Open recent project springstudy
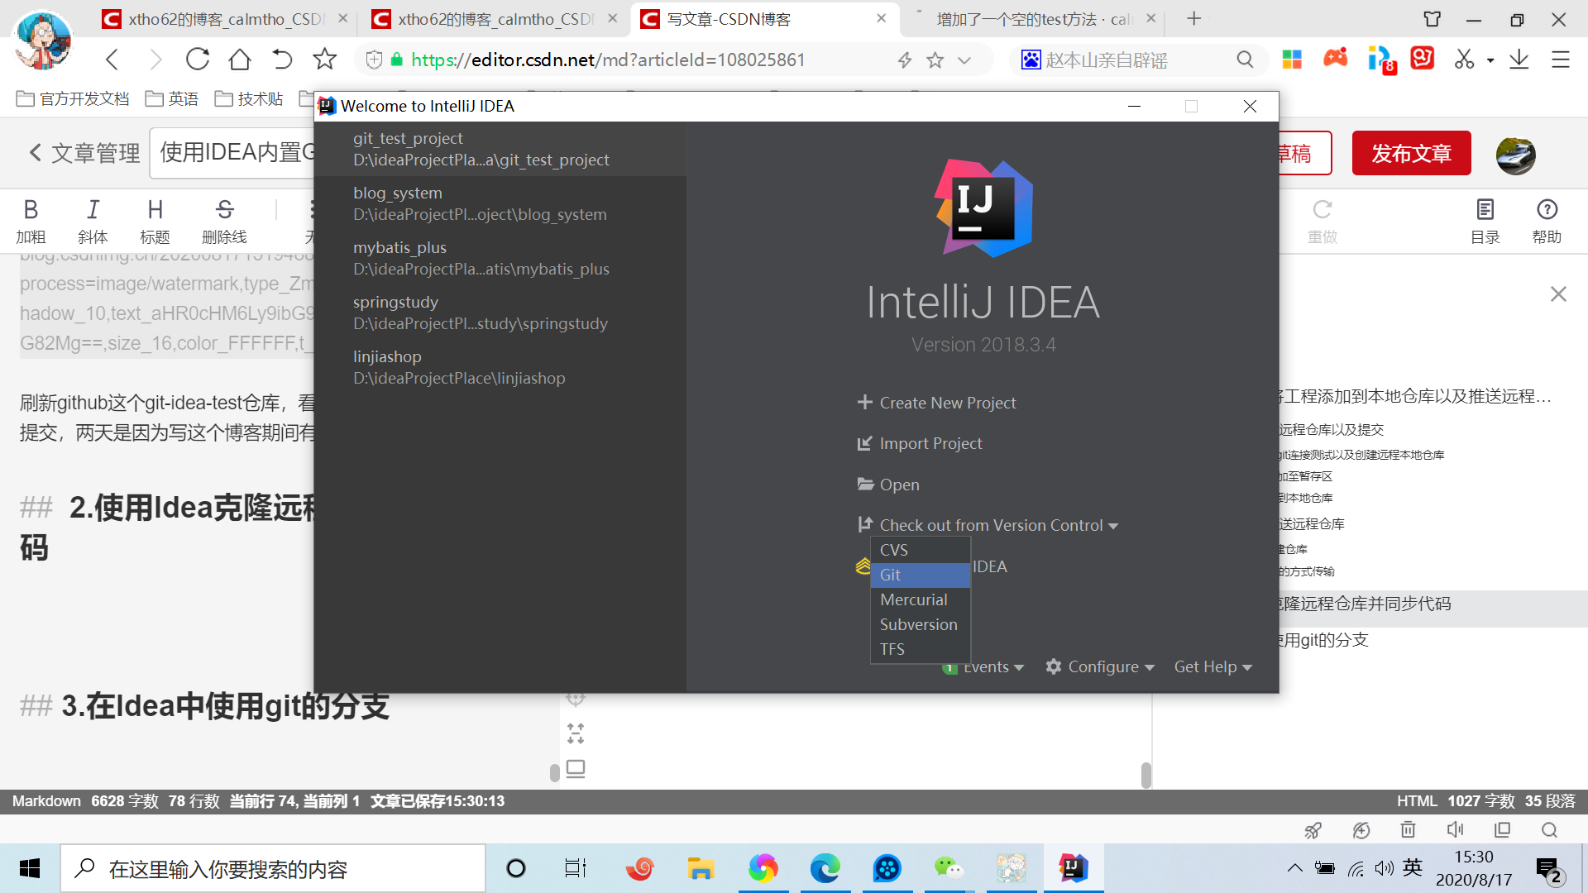 coord(500,313)
